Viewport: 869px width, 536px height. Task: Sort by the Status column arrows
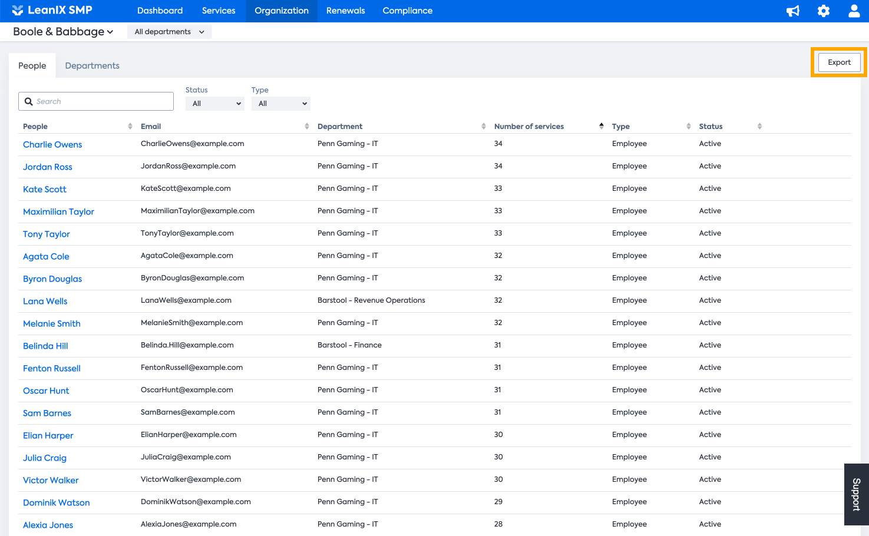coord(759,126)
